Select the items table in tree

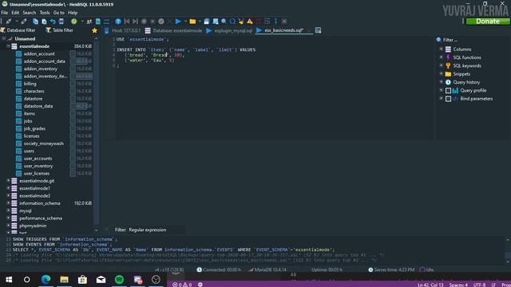(x=30, y=113)
